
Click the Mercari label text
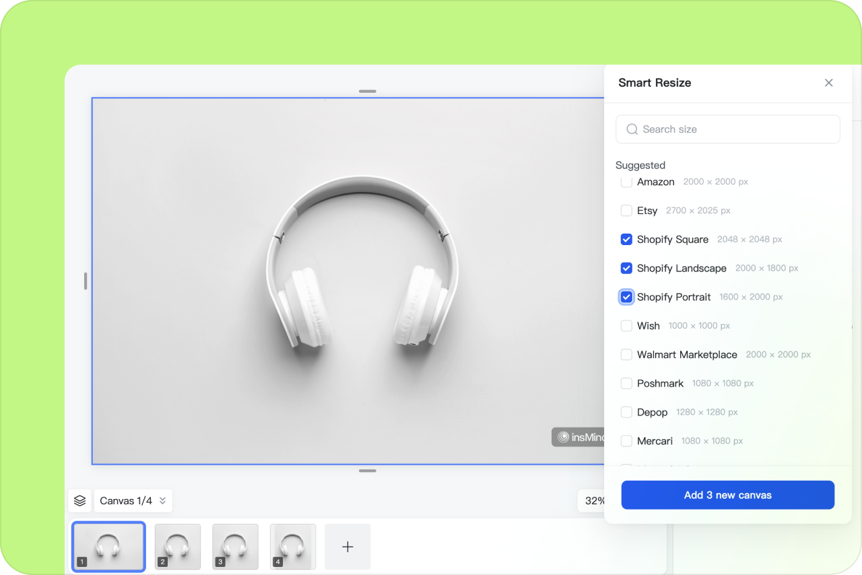[655, 441]
